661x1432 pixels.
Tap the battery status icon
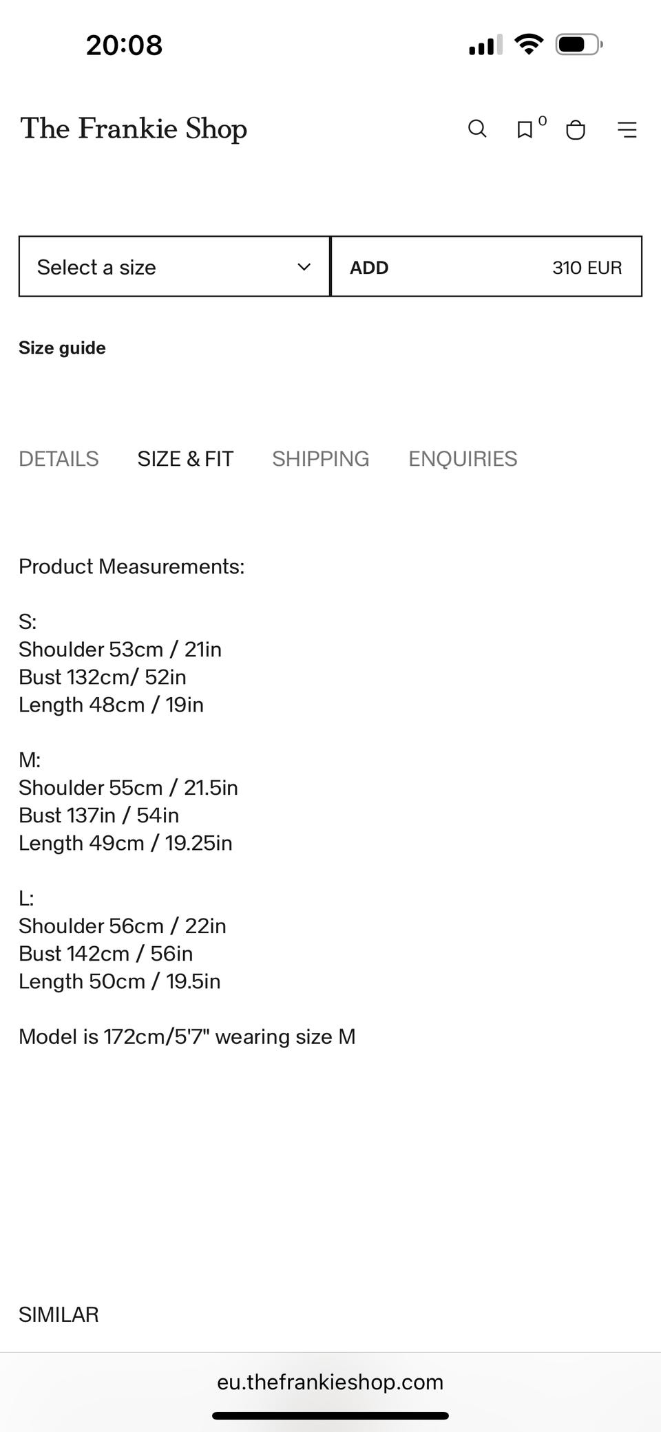[x=578, y=45]
